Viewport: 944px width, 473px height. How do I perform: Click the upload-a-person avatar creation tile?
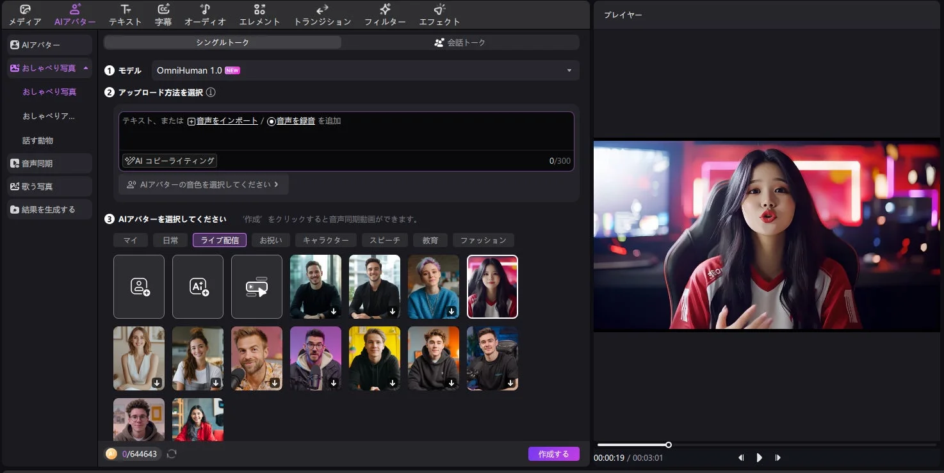(138, 286)
